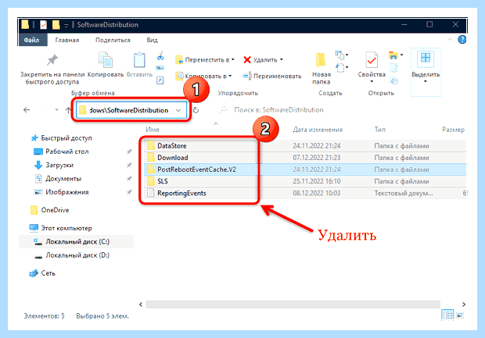The image size is (485, 338).
Task: Click the Large icons view icon in status bar
Action: pos(460,315)
